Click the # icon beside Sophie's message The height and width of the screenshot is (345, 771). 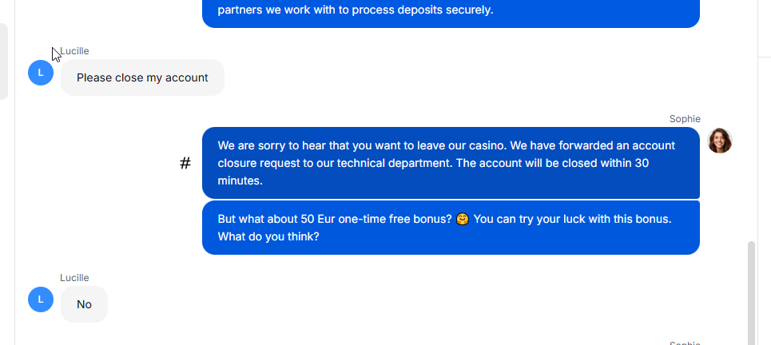tap(185, 163)
